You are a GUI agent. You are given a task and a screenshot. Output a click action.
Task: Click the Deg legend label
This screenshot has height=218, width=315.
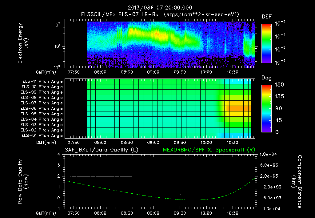[267, 78]
